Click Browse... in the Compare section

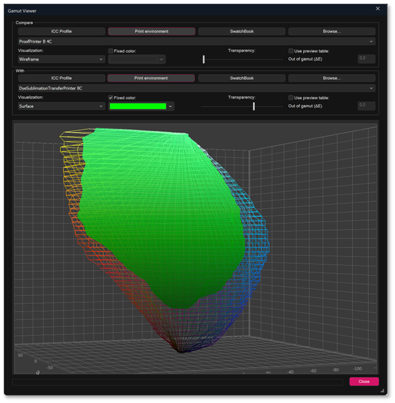point(331,31)
